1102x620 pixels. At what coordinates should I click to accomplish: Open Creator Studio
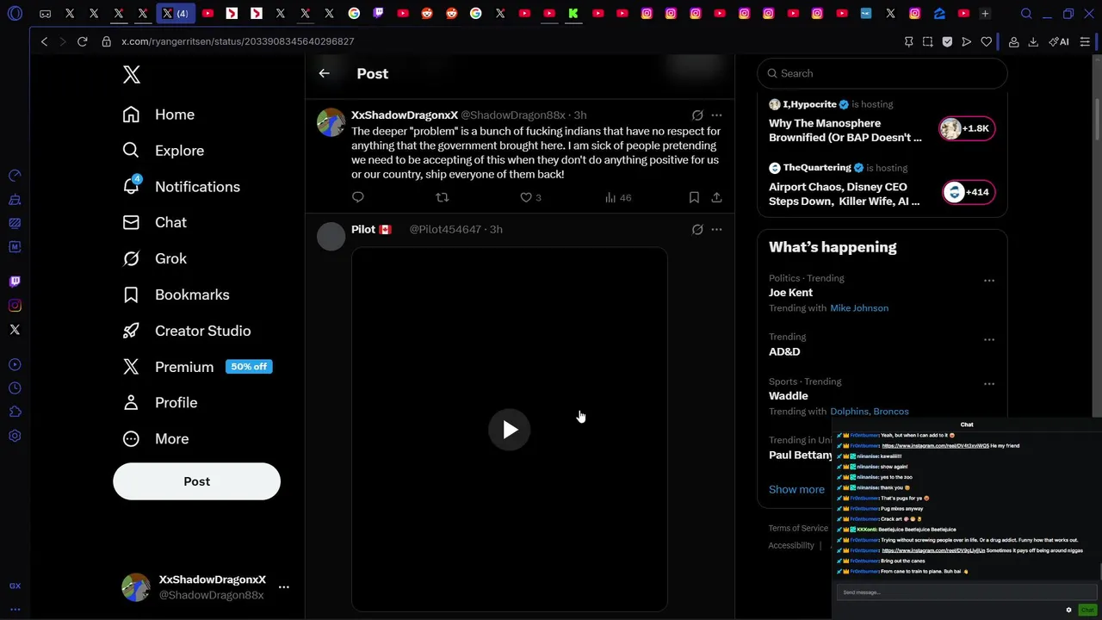[x=186, y=331]
